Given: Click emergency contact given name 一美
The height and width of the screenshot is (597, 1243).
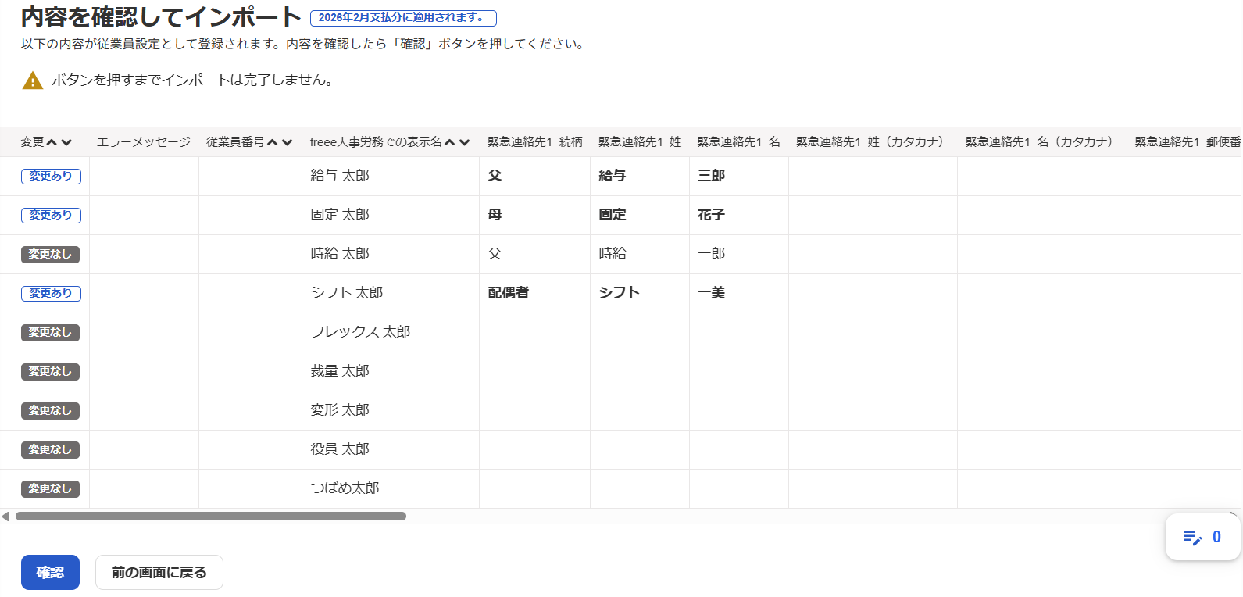Looking at the screenshot, I should (x=739, y=294).
